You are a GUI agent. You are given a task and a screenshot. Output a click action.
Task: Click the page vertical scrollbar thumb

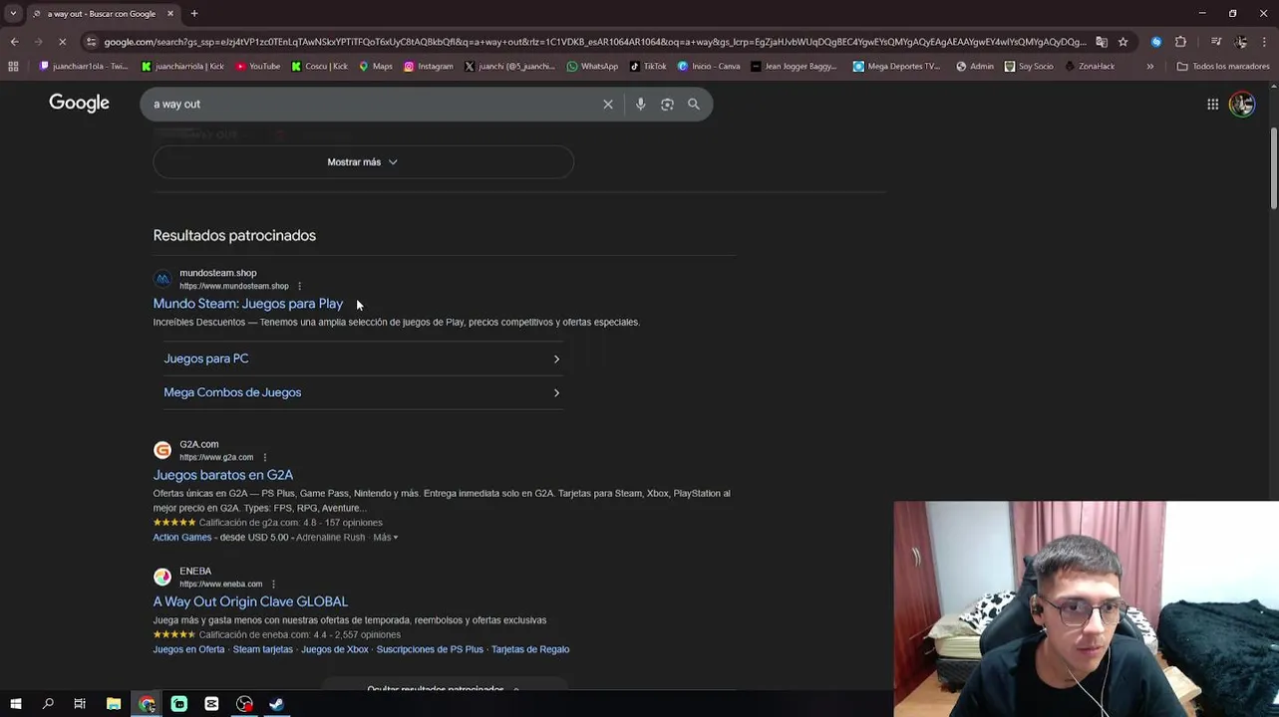1273,167
